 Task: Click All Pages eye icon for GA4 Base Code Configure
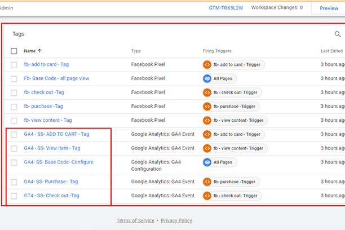[207, 162]
